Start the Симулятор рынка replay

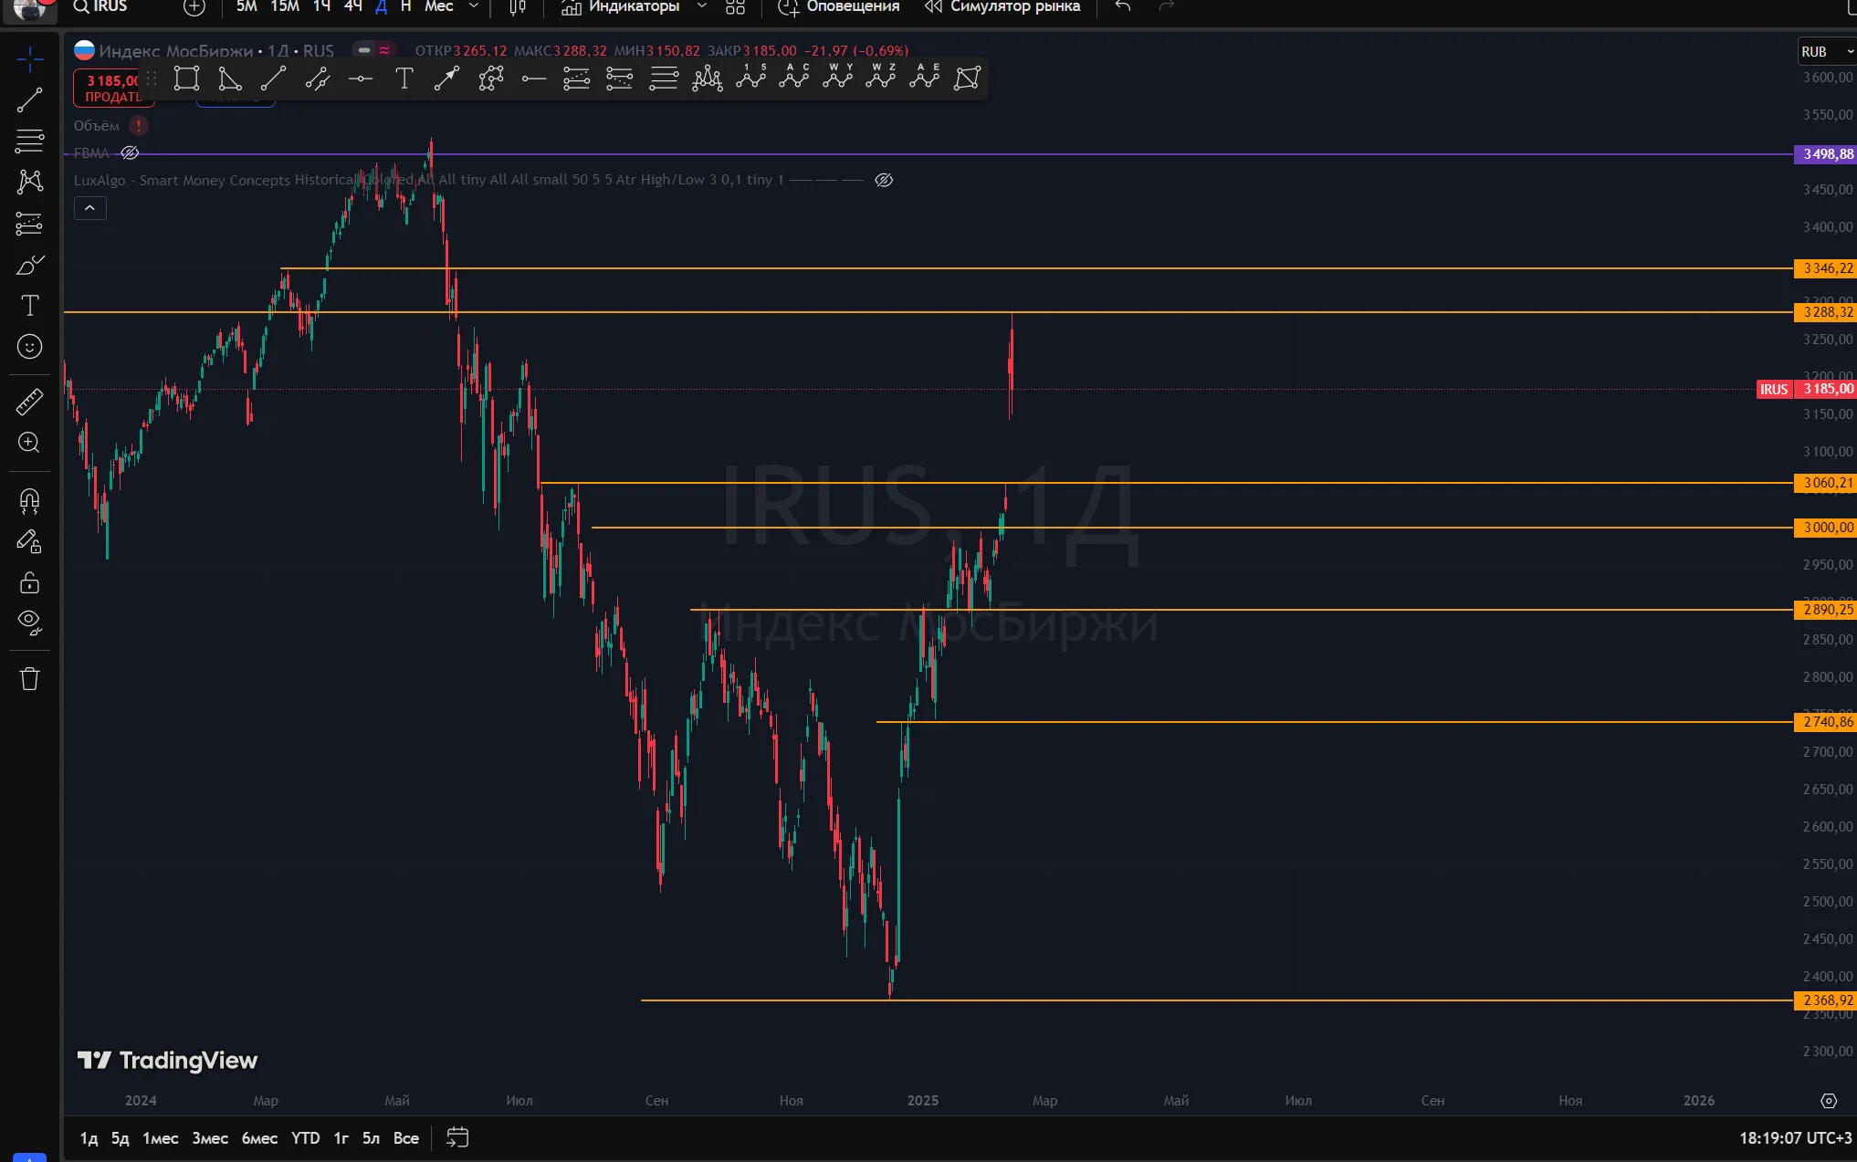tap(1002, 7)
